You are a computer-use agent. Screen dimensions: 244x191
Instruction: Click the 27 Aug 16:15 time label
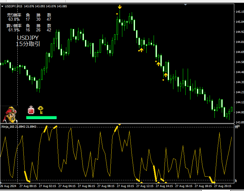point(184,186)
